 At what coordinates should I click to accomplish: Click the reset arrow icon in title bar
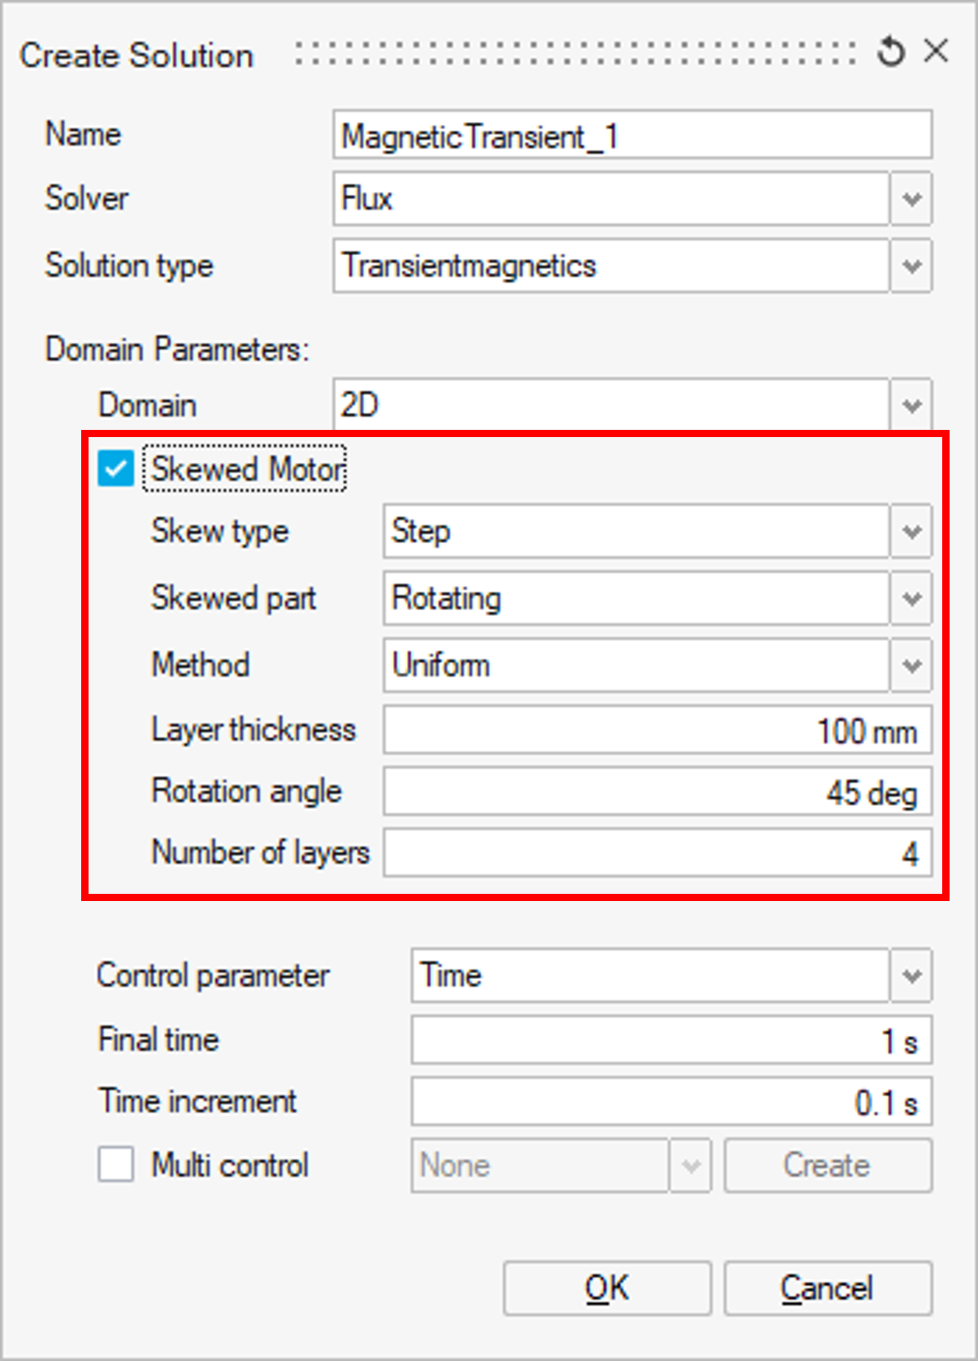pos(890,52)
